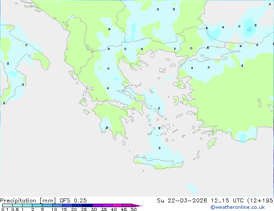Click the 'Su 22-03-2026' date text
274x211 pixels.
[x=182, y=201]
